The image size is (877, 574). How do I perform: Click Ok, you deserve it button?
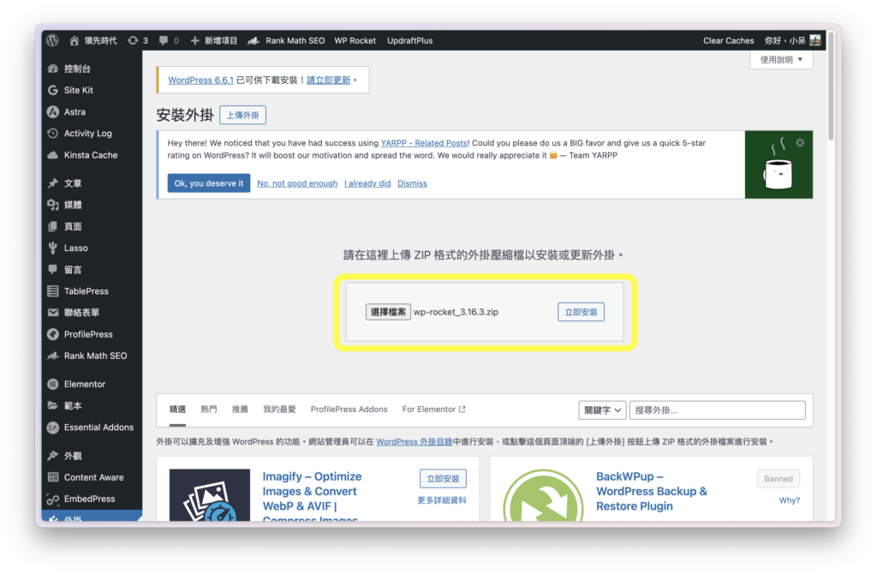(209, 183)
